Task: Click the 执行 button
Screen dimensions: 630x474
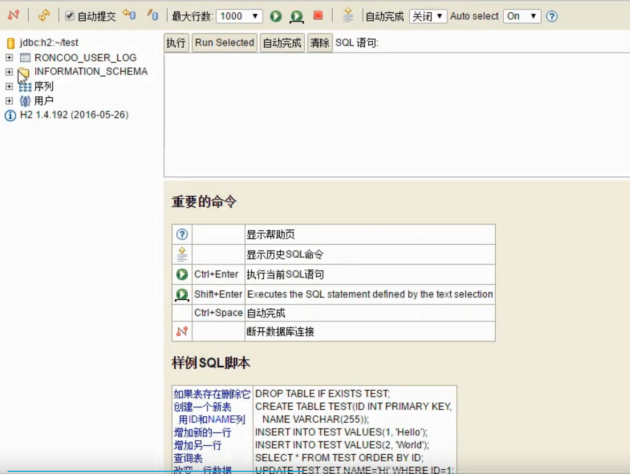Action: click(176, 43)
